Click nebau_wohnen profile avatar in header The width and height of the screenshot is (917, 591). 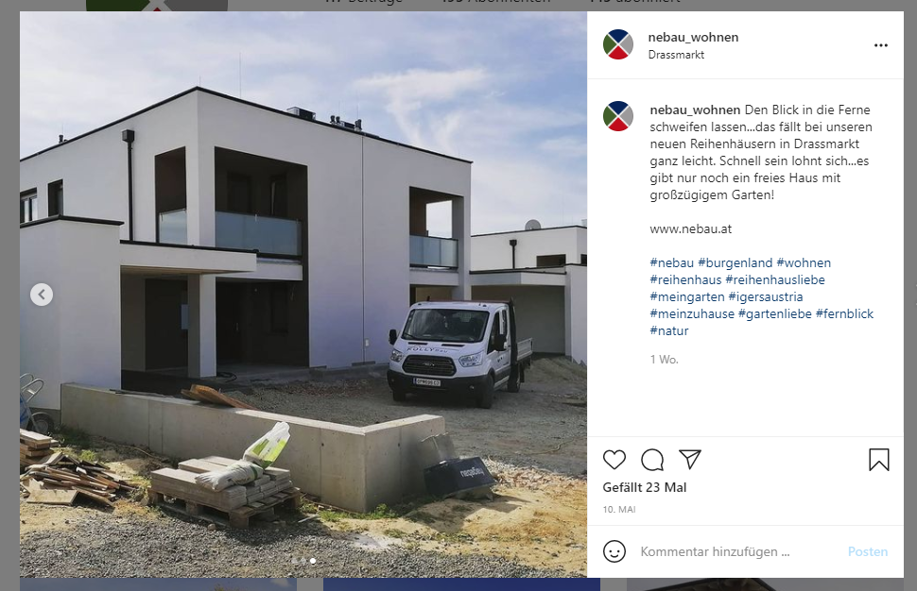pyautogui.click(x=618, y=45)
